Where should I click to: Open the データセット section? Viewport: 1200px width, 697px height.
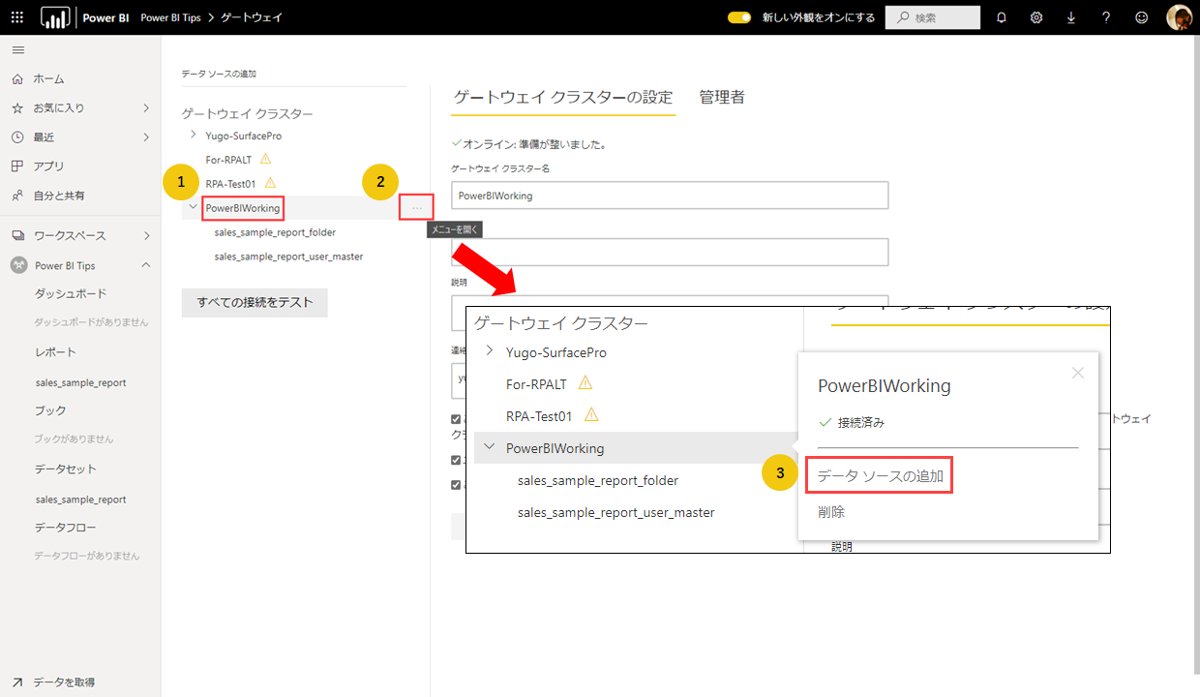[x=66, y=469]
